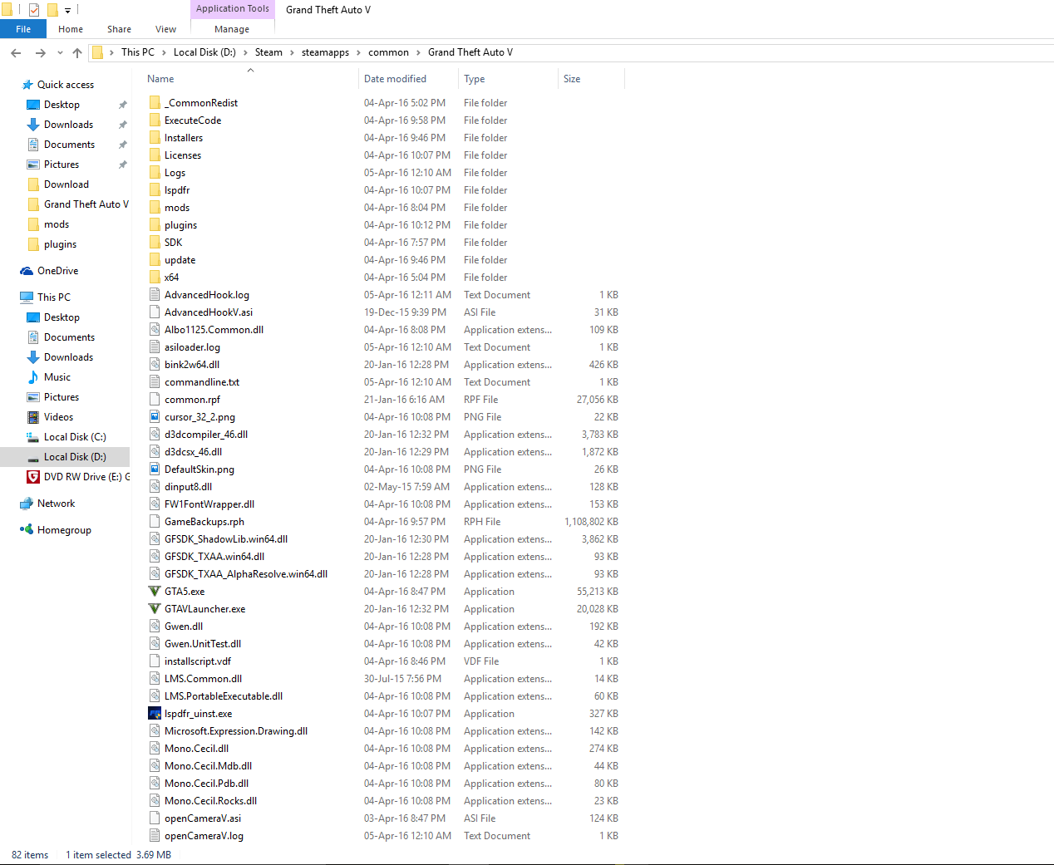The image size is (1054, 865).
Task: Expand the chevron after steamapps in address bar
Action: point(358,52)
